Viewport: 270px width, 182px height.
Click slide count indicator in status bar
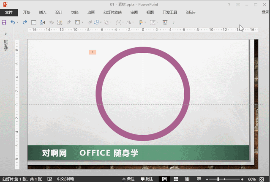pyautogui.click(x=22, y=179)
